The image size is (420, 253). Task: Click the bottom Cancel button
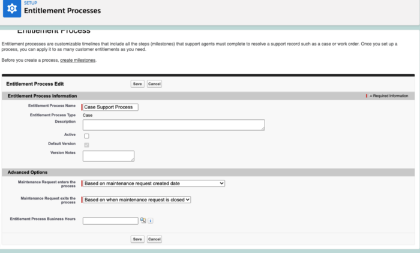[x=154, y=239]
